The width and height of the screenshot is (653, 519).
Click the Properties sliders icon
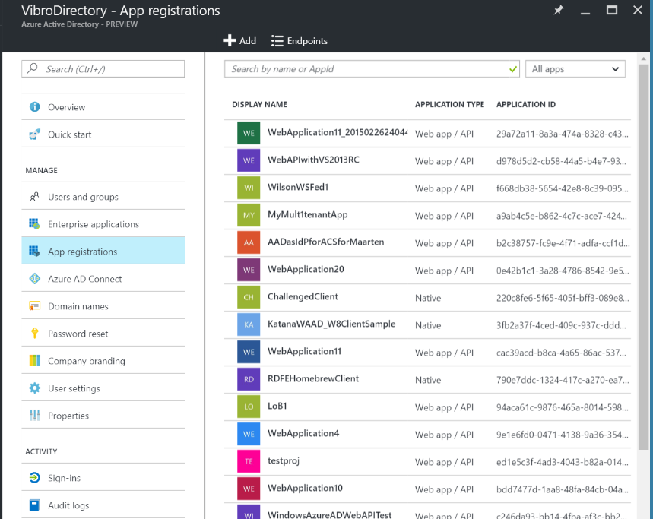coord(34,416)
